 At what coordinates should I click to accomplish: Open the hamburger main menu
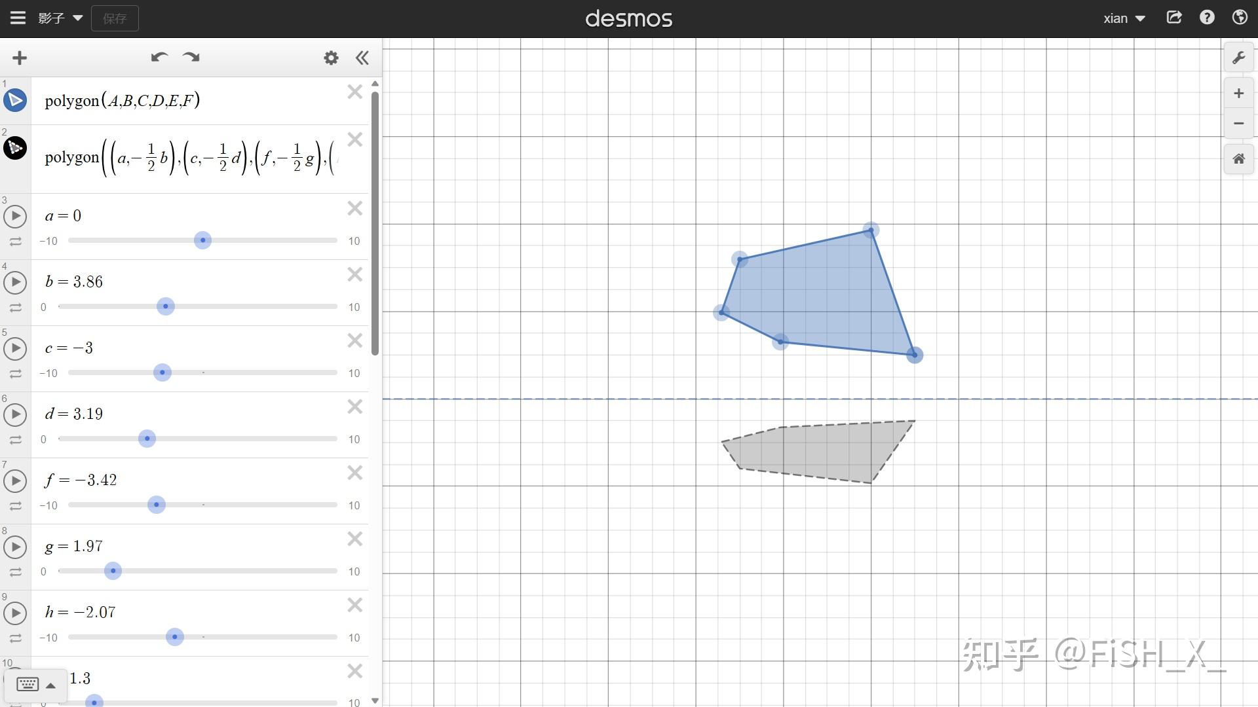[18, 18]
